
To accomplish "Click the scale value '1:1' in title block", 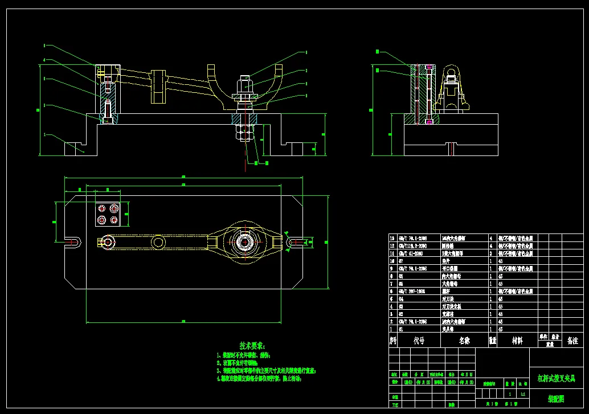I will coord(523,394).
